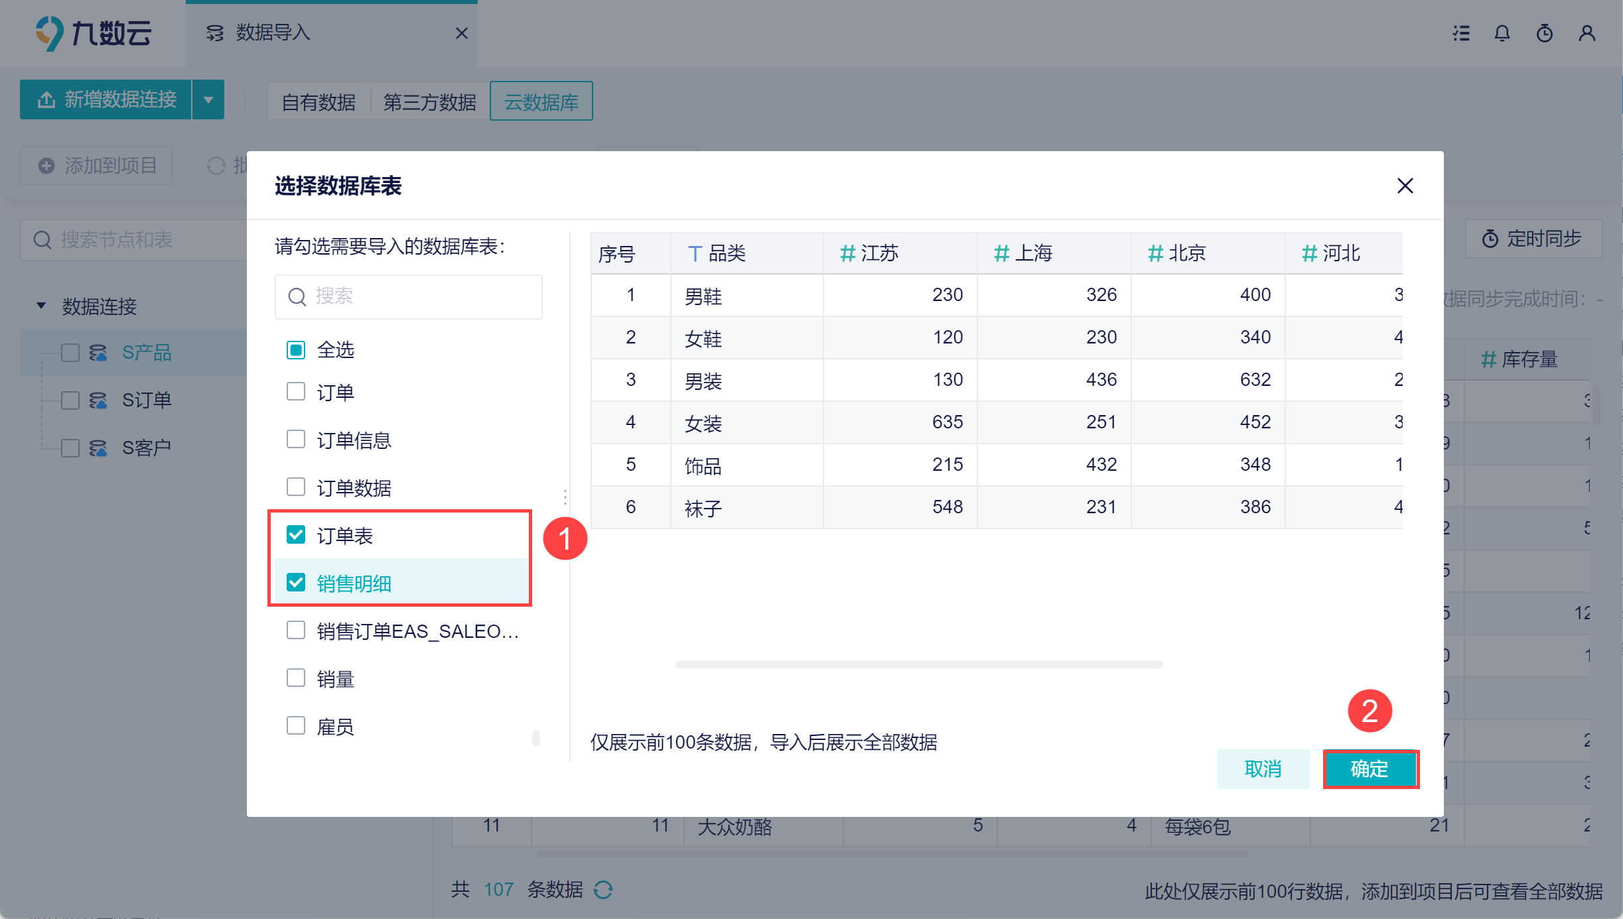The image size is (1623, 919).
Task: Open the task list icon in header
Action: pos(1460,33)
